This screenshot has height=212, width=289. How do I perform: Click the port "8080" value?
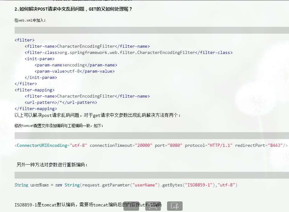point(175,146)
